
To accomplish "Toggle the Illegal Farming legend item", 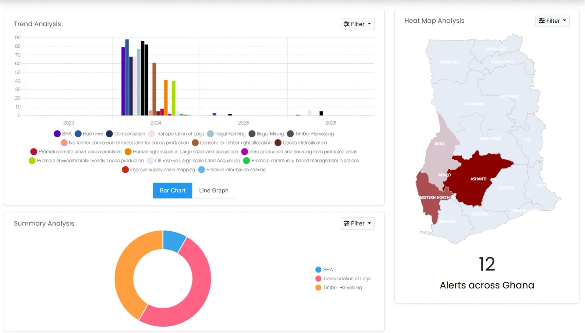I will 226,134.
